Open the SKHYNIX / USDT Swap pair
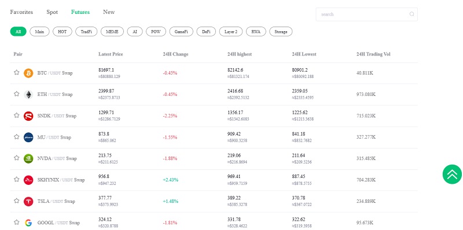463x230 pixels. click(x=61, y=180)
